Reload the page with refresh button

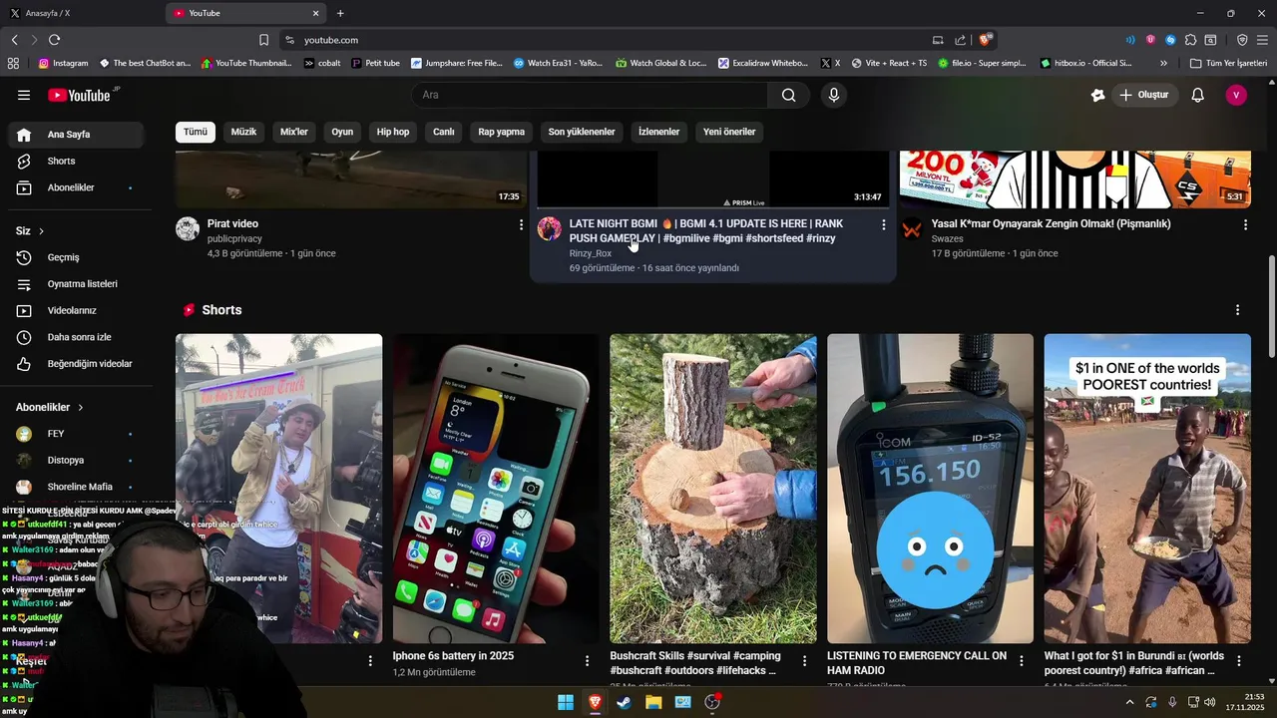pyautogui.click(x=54, y=40)
